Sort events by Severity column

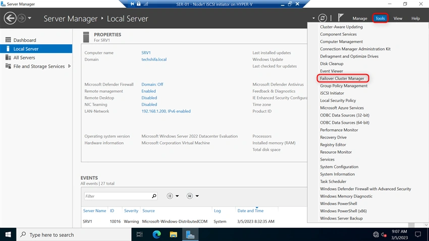(x=131, y=211)
